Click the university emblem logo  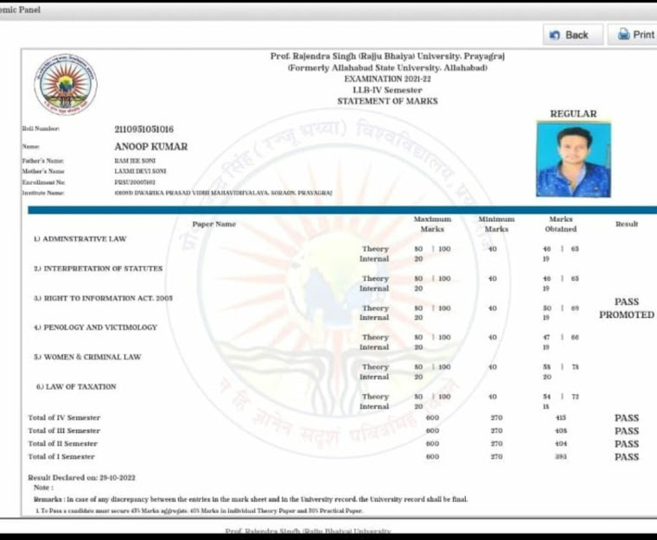[x=66, y=84]
